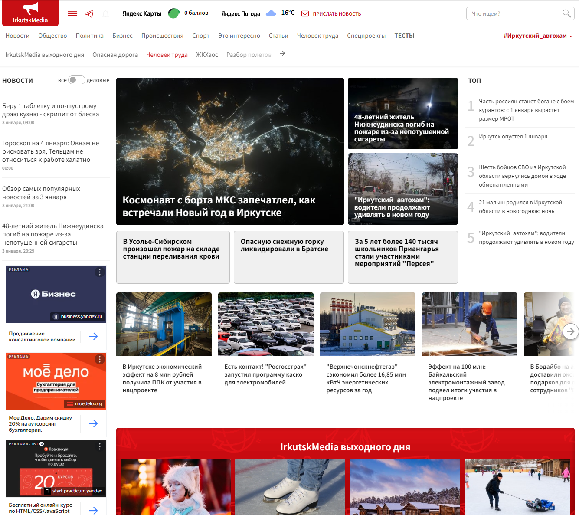
Task: Open the news item about cleaning the kitchen
Action: [51, 110]
